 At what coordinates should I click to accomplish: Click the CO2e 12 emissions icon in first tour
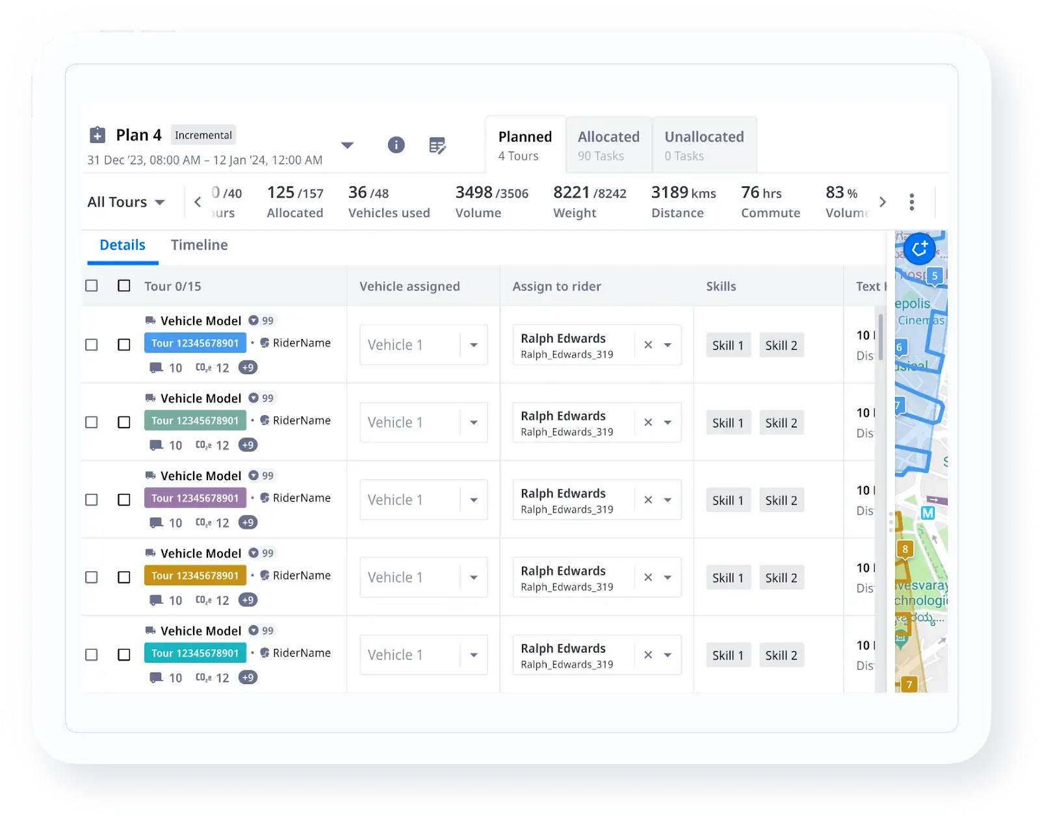tap(203, 367)
